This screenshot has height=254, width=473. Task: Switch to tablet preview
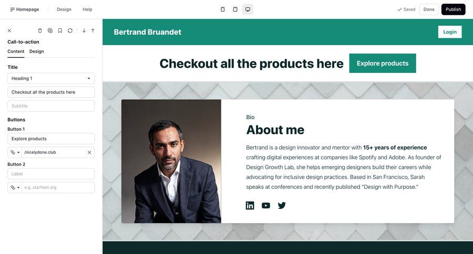coord(235,9)
